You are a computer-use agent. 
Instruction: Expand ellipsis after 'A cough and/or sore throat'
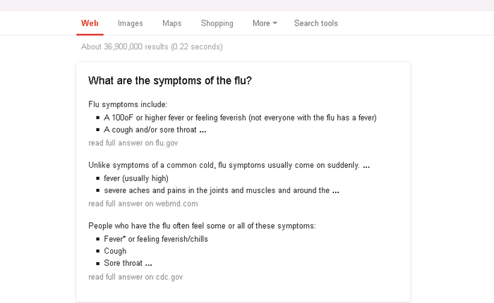pyautogui.click(x=203, y=130)
